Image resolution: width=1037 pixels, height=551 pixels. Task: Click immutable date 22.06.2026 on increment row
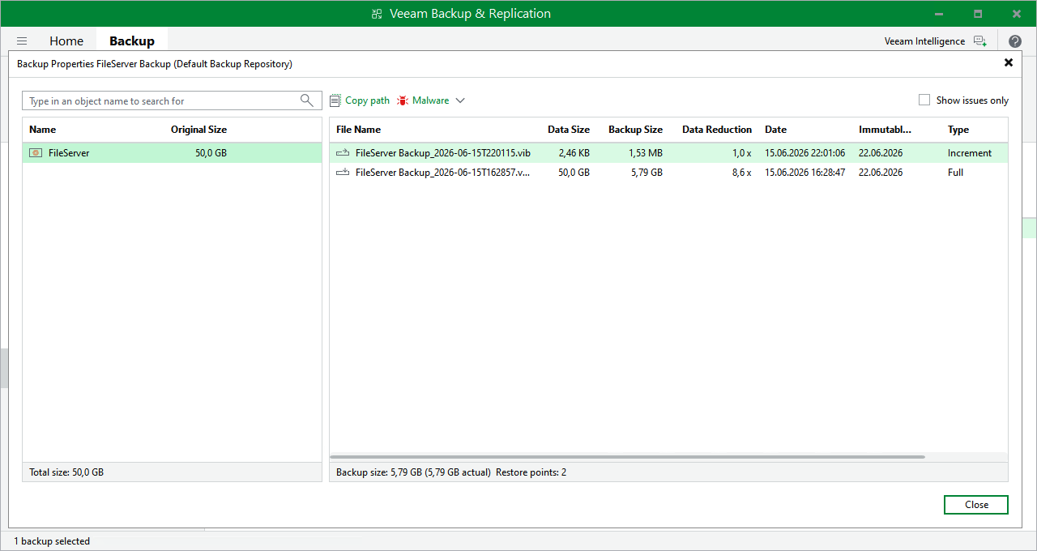881,152
